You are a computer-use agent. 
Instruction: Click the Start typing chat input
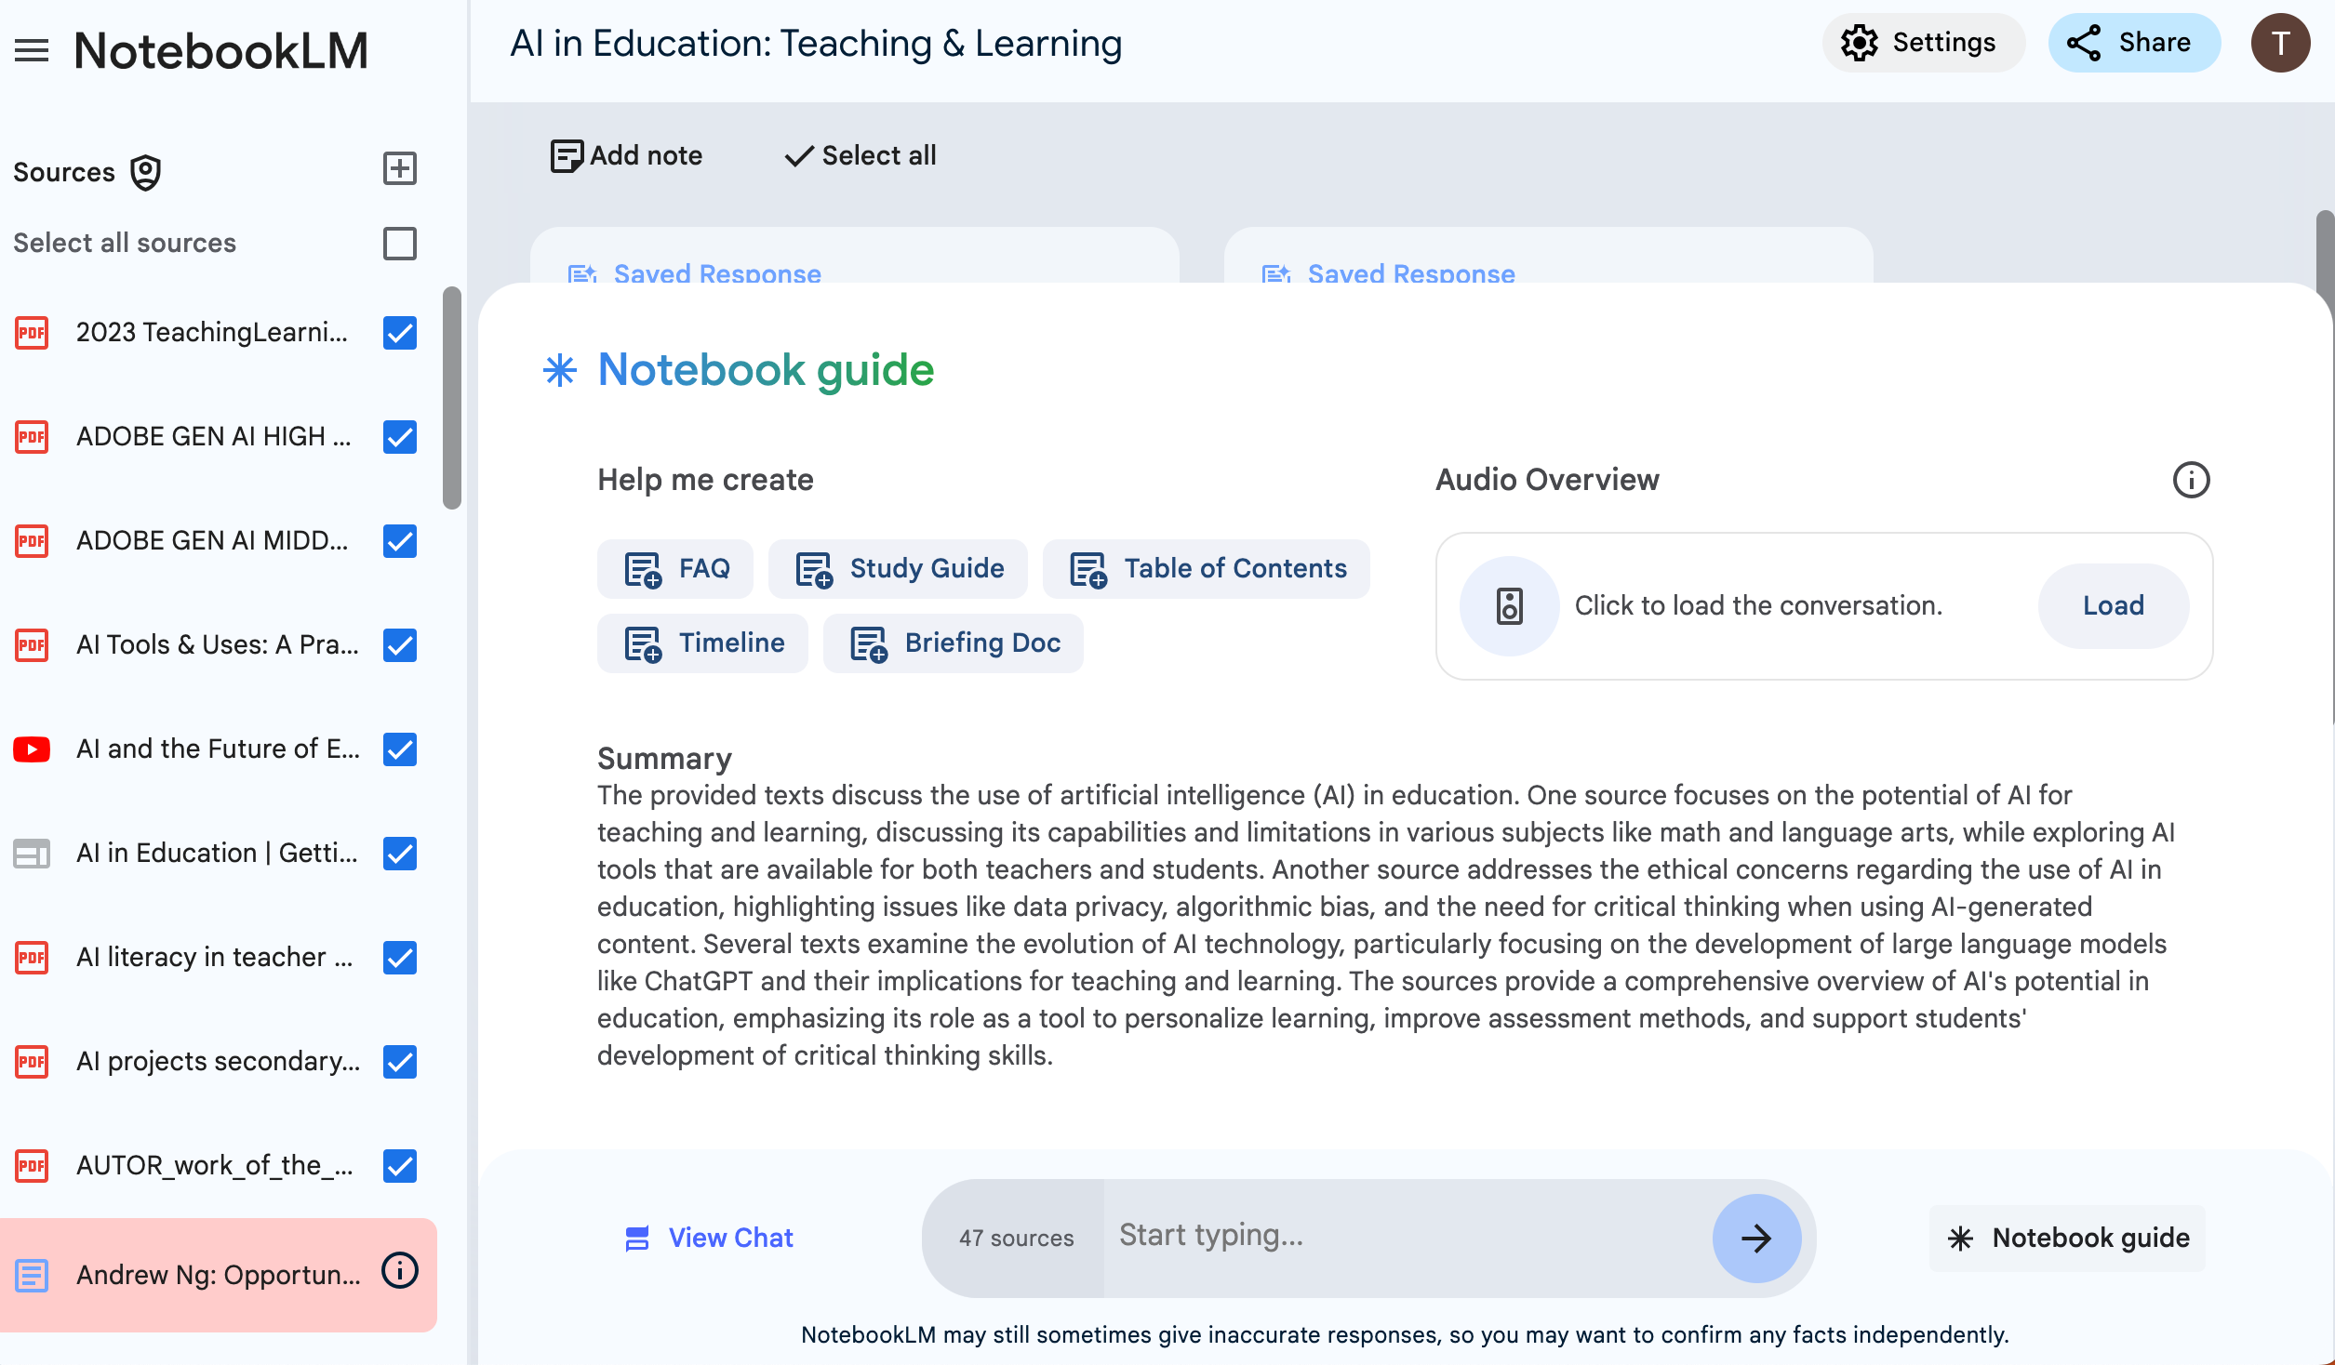1408,1237
